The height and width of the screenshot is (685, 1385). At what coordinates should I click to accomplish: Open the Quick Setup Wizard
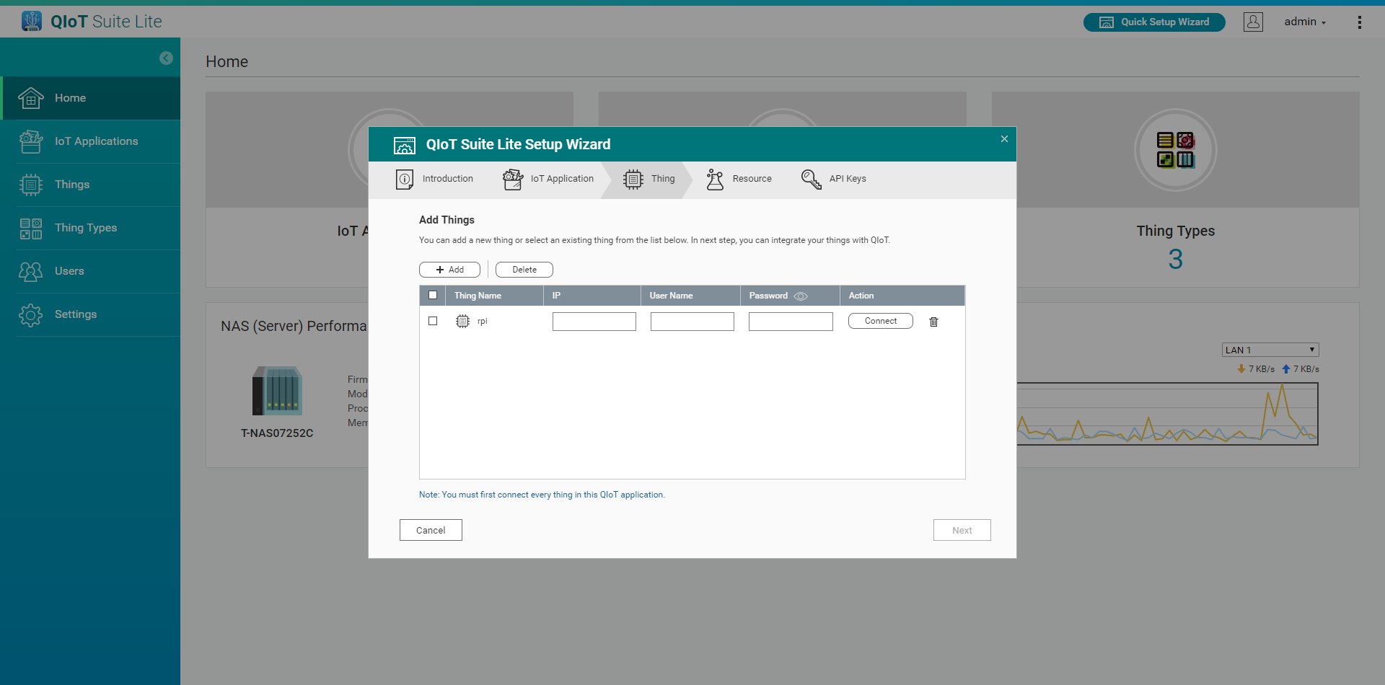click(x=1153, y=22)
